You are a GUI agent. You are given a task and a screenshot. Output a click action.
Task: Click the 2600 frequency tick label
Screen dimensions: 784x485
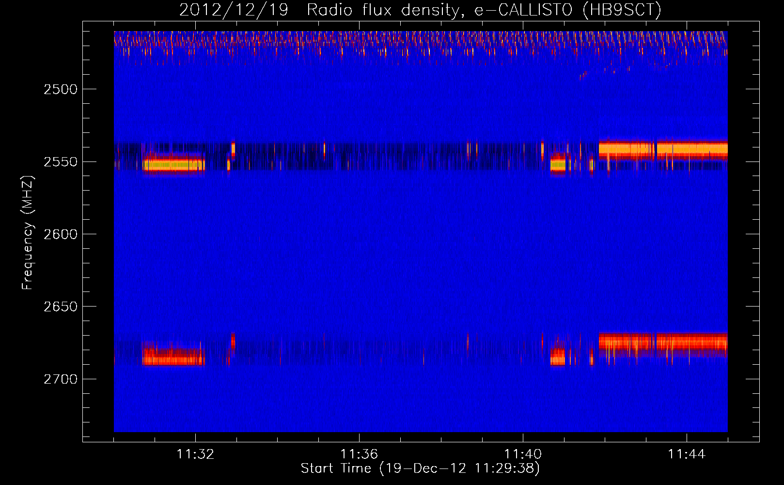pos(61,234)
